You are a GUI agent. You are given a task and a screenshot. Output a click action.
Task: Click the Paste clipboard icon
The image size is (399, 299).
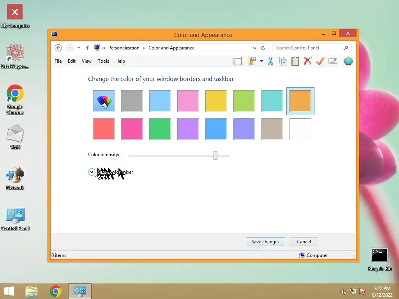click(x=295, y=61)
